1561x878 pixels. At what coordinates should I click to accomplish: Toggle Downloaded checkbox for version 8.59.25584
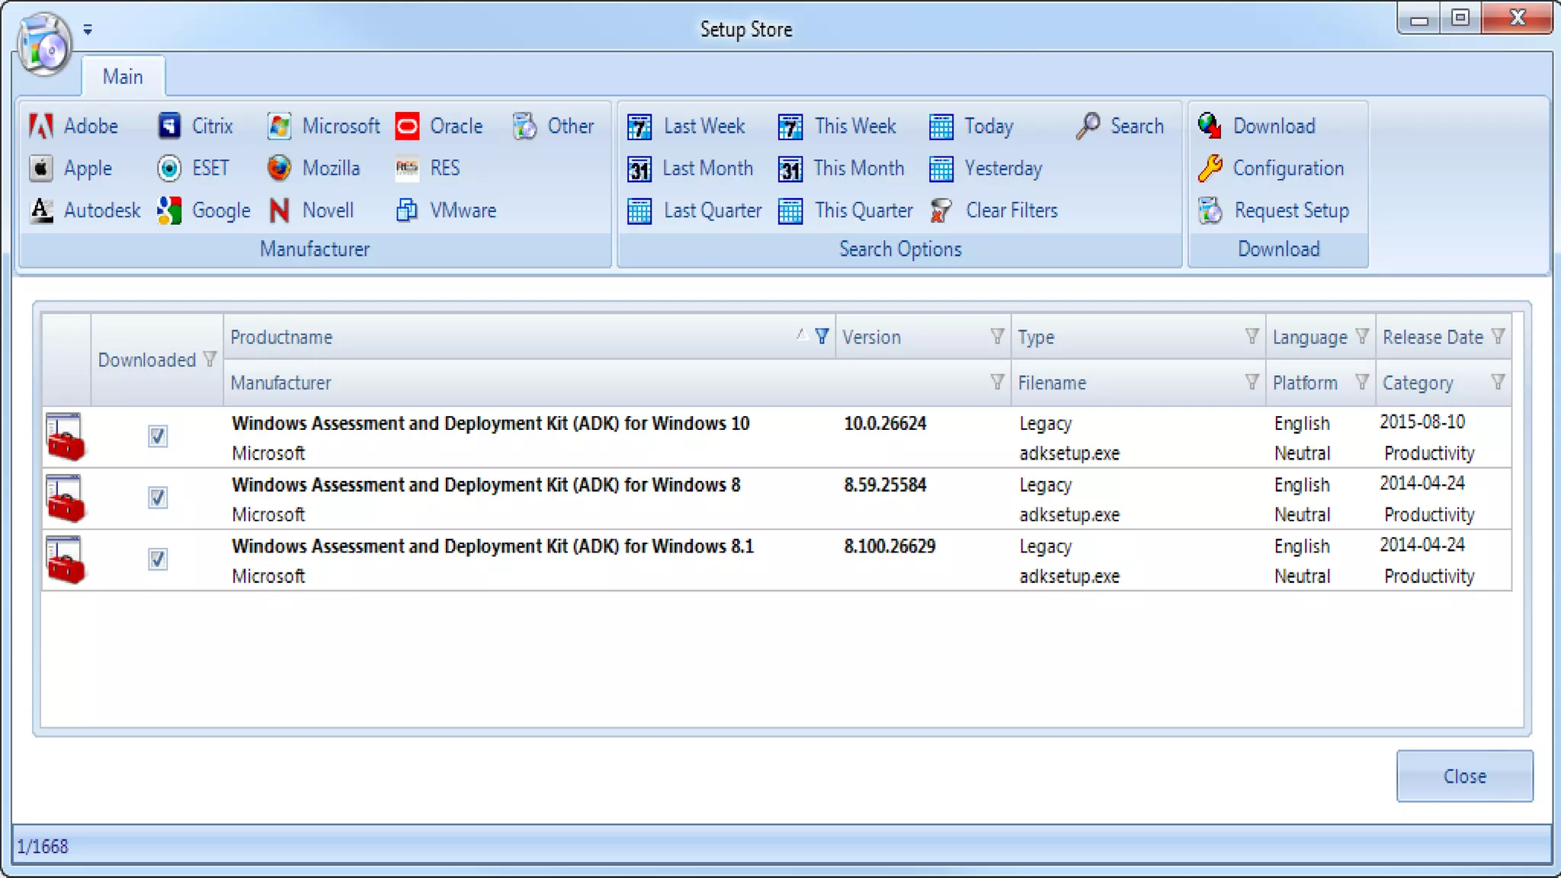(158, 498)
